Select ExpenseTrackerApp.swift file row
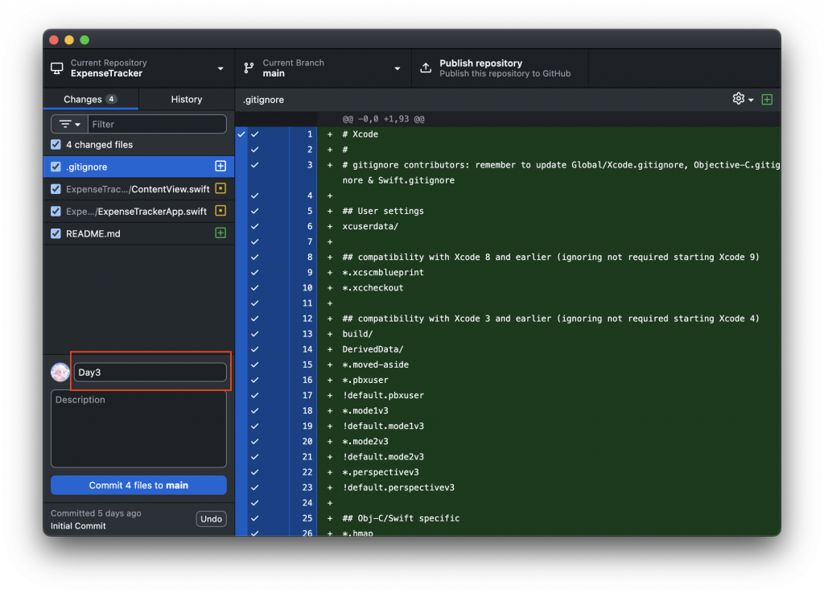This screenshot has height=593, width=824. coord(138,211)
